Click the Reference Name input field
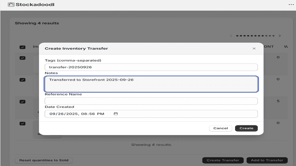The height and width of the screenshot is (166, 296). 151,101
